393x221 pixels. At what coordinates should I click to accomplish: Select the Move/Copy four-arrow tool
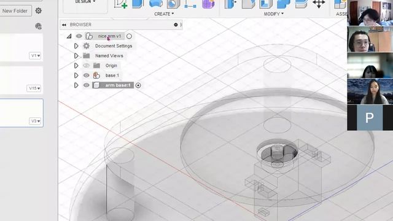pos(319,4)
